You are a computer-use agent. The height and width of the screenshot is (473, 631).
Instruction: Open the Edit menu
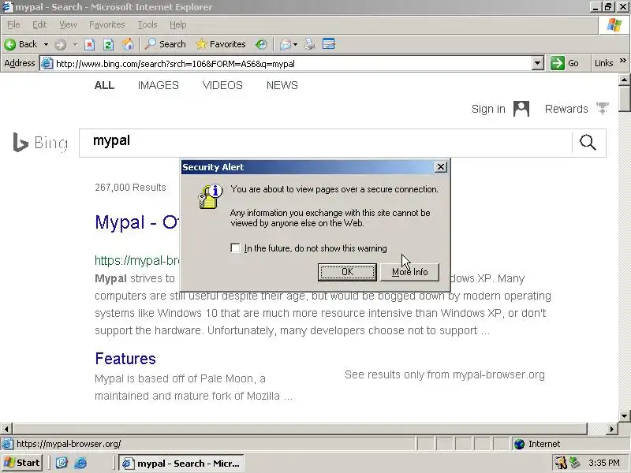point(39,25)
